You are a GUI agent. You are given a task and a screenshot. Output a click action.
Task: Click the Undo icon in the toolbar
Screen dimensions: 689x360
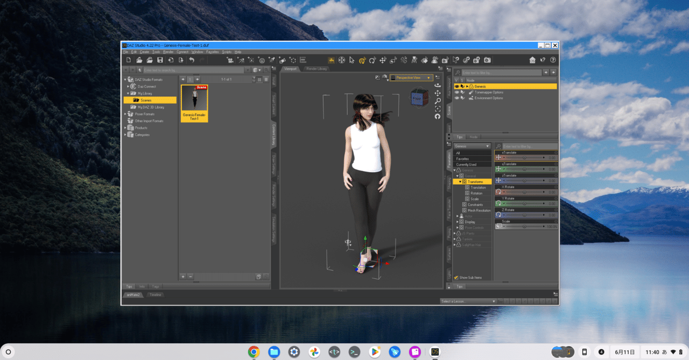click(x=192, y=60)
